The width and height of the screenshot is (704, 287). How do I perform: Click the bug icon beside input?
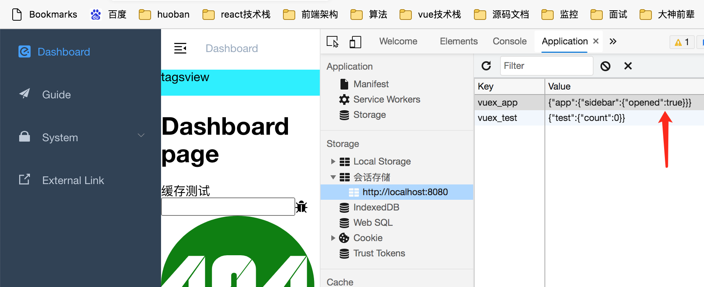[301, 207]
